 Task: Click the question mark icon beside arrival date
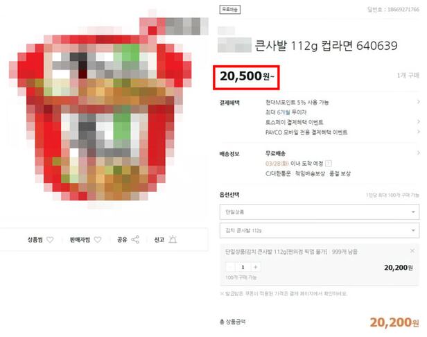coord(329,164)
